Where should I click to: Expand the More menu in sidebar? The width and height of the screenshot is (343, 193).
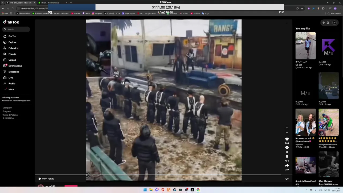click(9, 89)
